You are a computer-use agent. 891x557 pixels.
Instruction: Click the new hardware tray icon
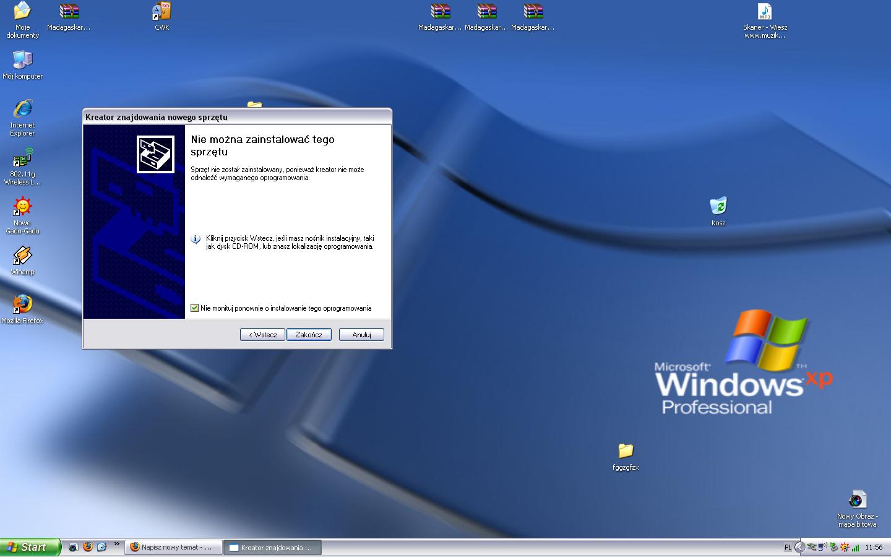click(x=812, y=547)
